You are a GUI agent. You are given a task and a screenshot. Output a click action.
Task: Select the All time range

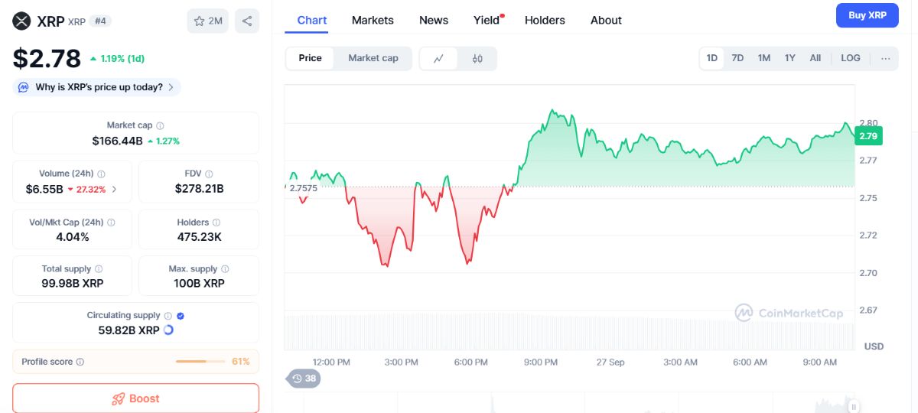[815, 58]
